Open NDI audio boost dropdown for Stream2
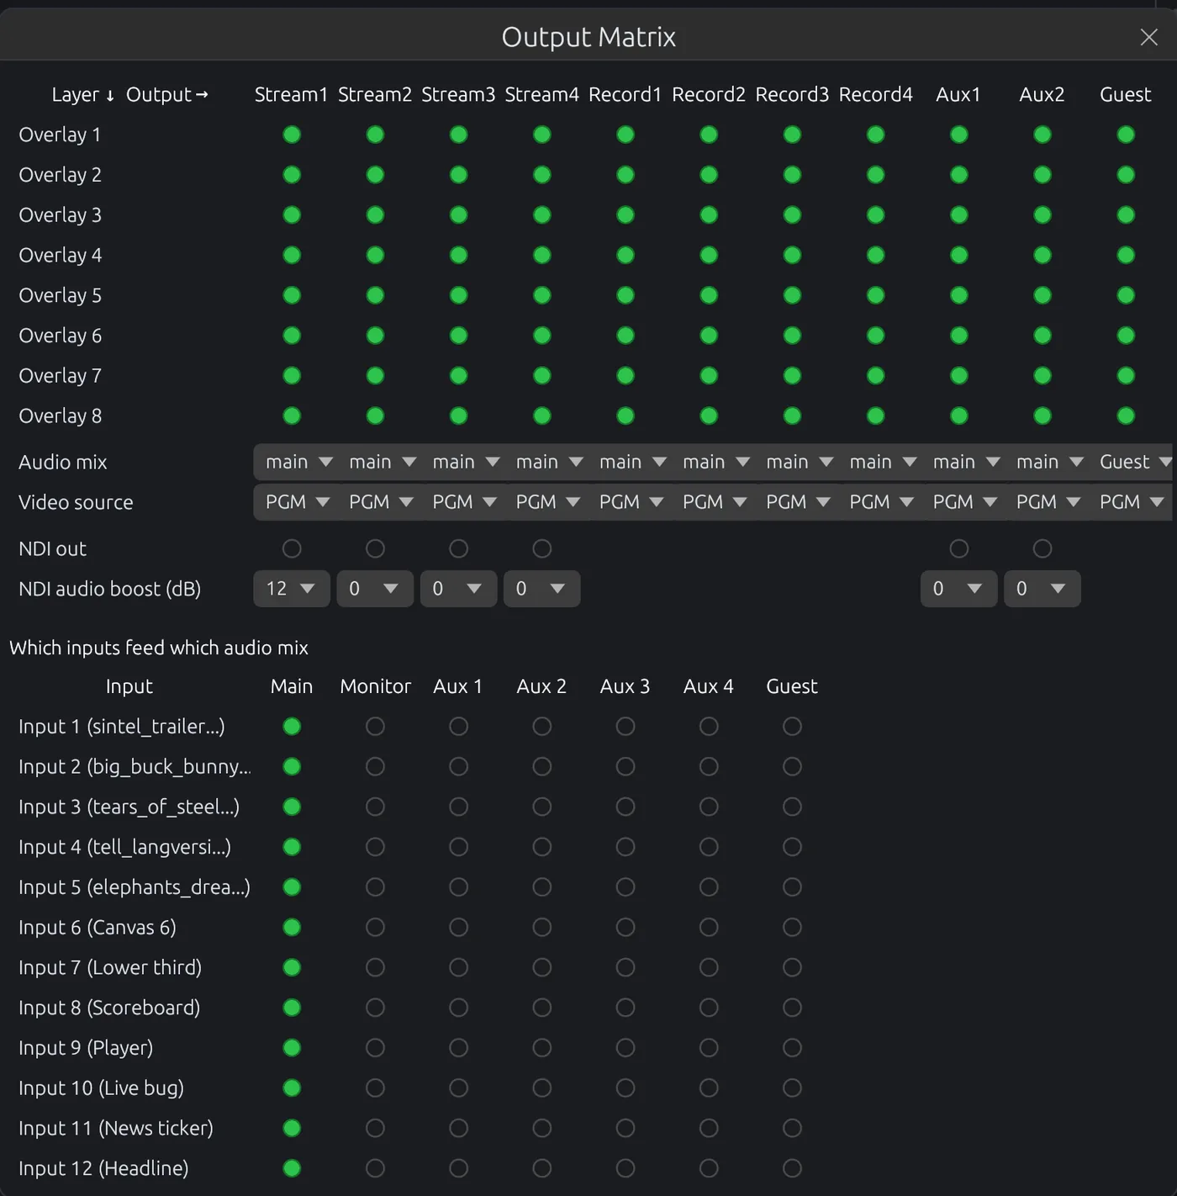 coord(375,589)
